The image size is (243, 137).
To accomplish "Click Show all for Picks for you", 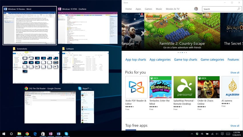I will pyautogui.click(x=235, y=73).
